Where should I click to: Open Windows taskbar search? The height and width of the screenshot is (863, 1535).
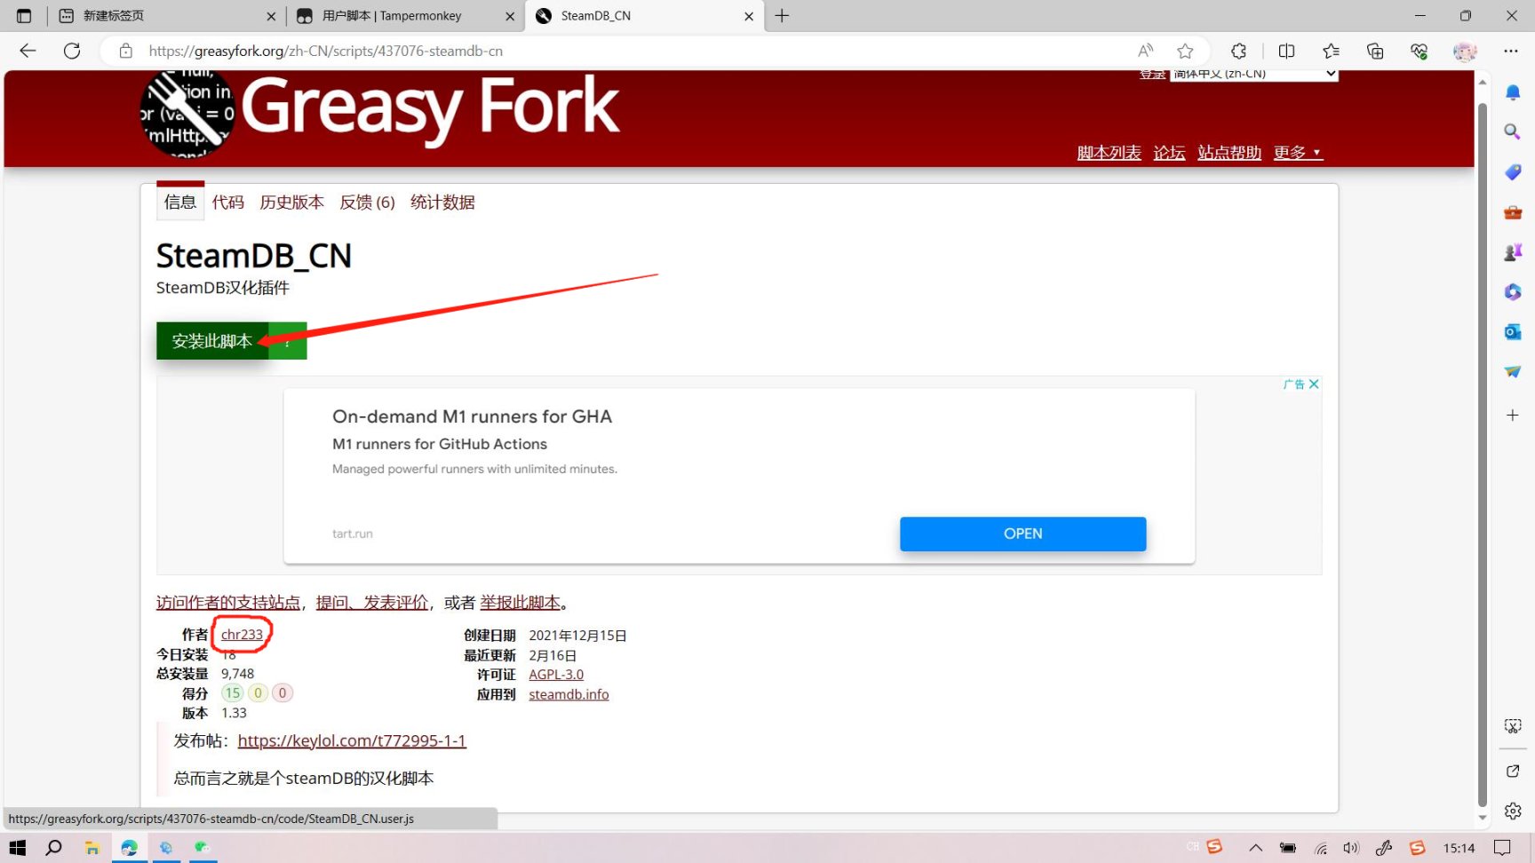pyautogui.click(x=53, y=848)
